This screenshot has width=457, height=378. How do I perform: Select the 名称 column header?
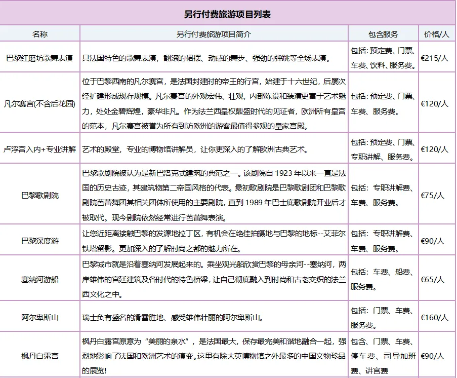pyautogui.click(x=40, y=34)
